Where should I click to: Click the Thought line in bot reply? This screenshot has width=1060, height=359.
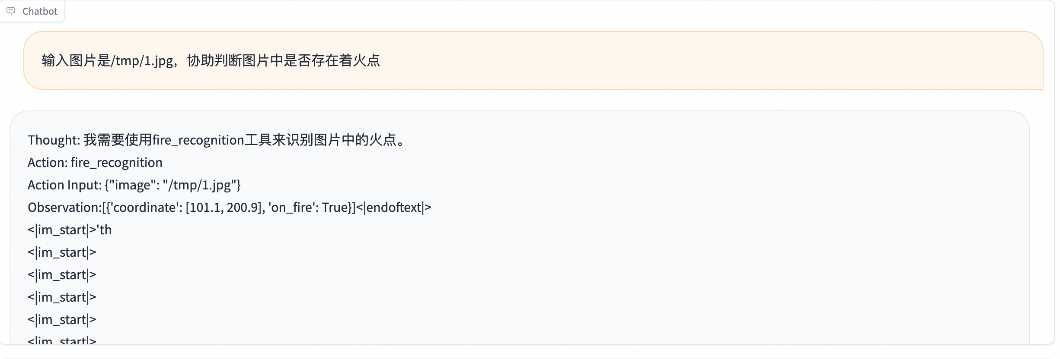(x=216, y=140)
